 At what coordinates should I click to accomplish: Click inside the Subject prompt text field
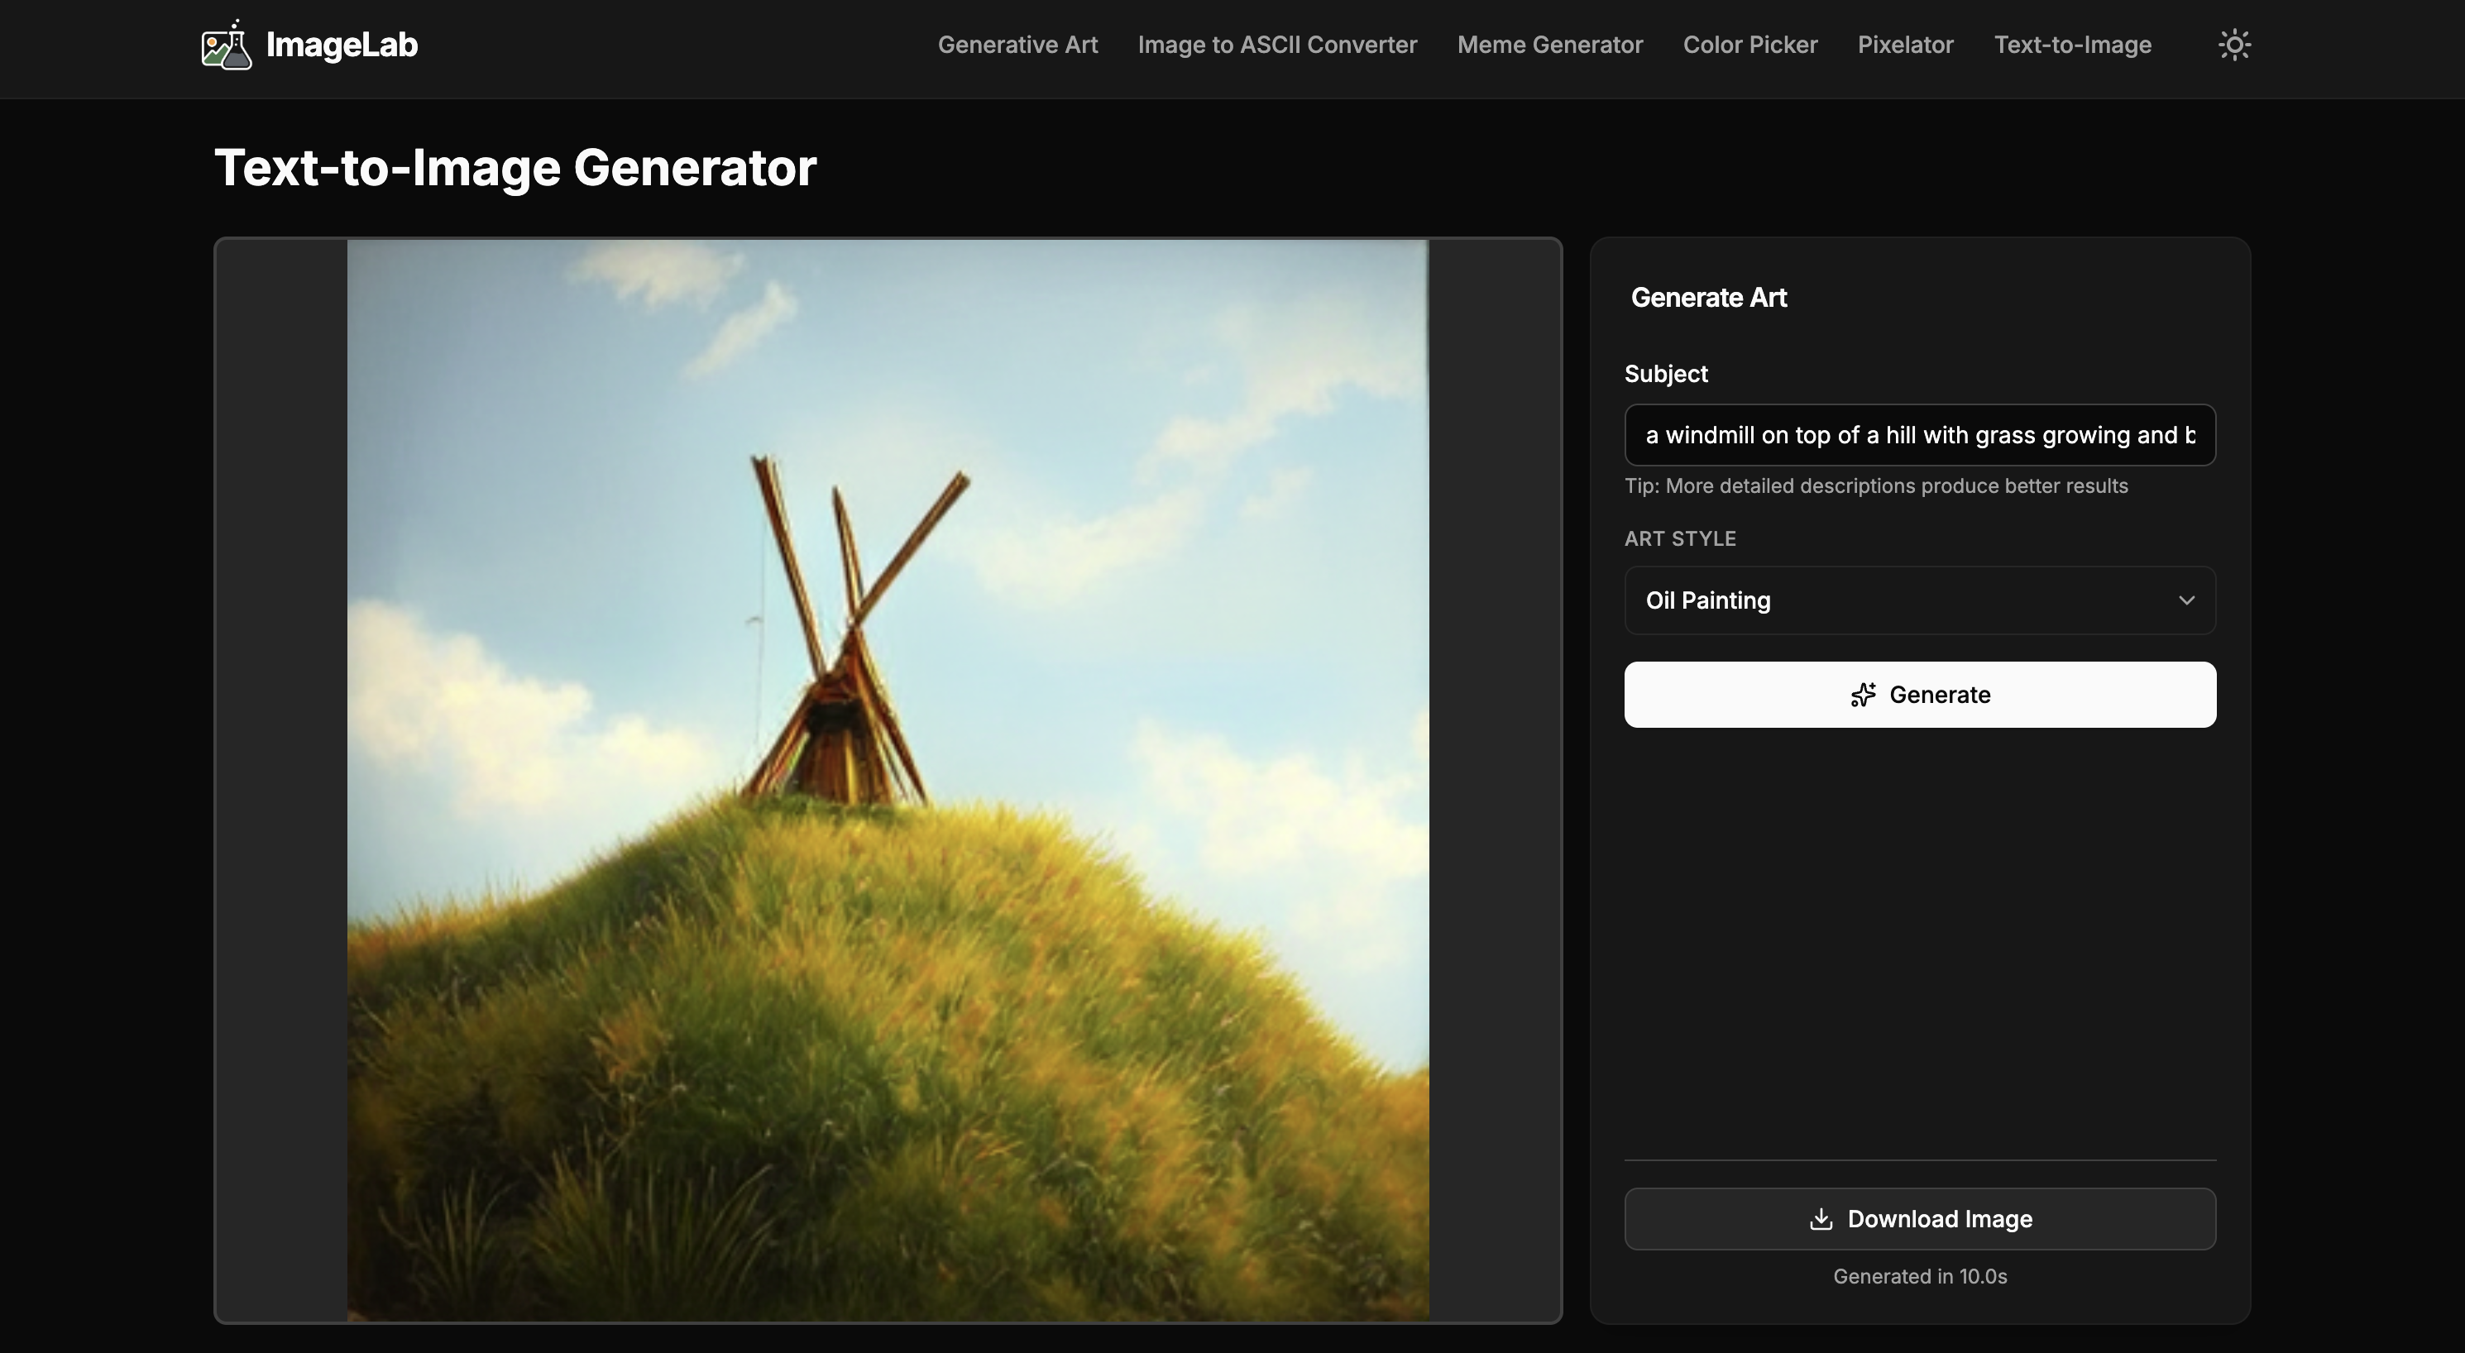(x=1918, y=435)
